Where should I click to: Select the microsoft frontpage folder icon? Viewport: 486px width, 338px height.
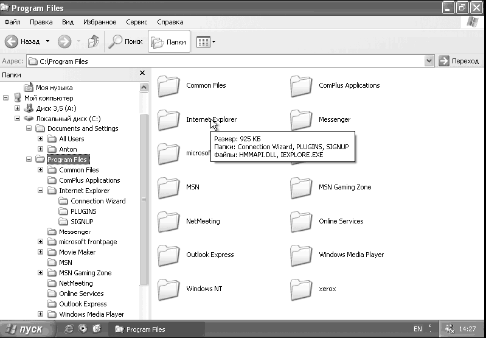(168, 153)
